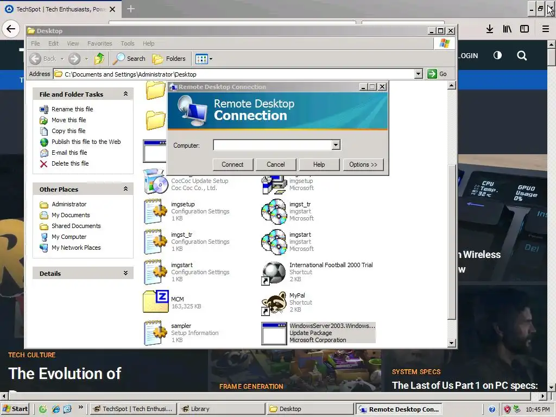The height and width of the screenshot is (417, 556).
Task: Expand Options >> in Remote Desktop Connection
Action: 363,165
